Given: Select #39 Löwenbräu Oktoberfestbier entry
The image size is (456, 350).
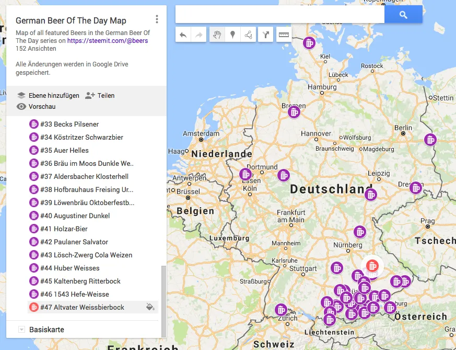Looking at the screenshot, I should [87, 202].
